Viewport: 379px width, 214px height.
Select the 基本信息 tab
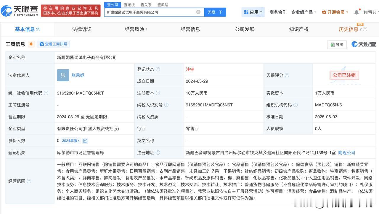(x=27, y=29)
